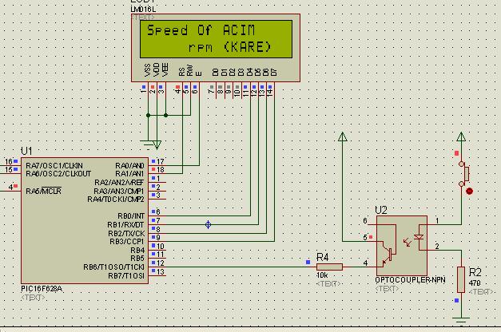Click pin number 16 on U1's left side
Viewport: 501px width, 332px height.
9,161
